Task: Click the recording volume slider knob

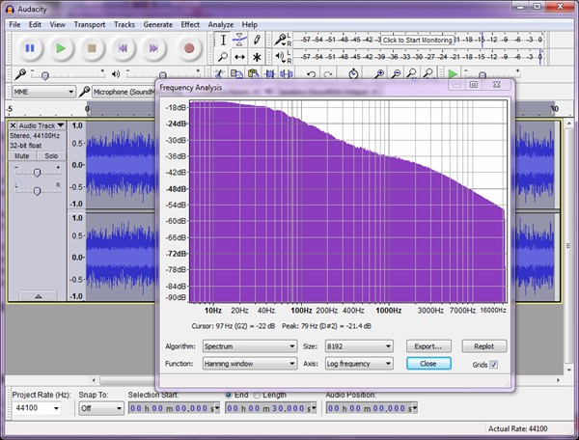Action: [x=45, y=75]
